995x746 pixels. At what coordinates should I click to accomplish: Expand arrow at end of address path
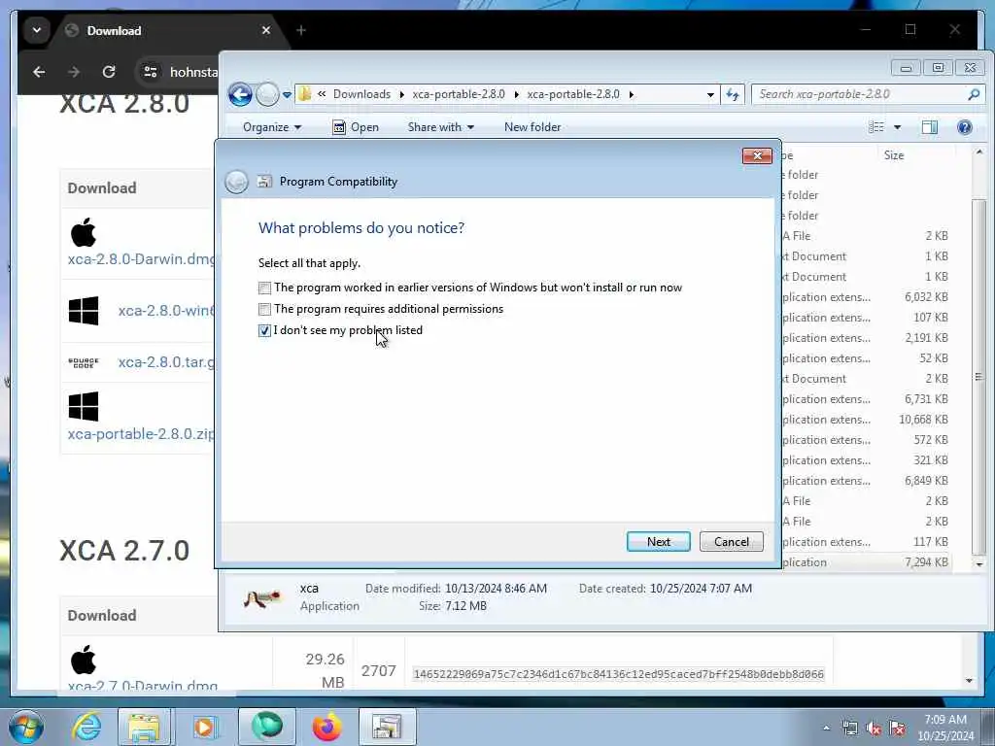click(x=632, y=94)
